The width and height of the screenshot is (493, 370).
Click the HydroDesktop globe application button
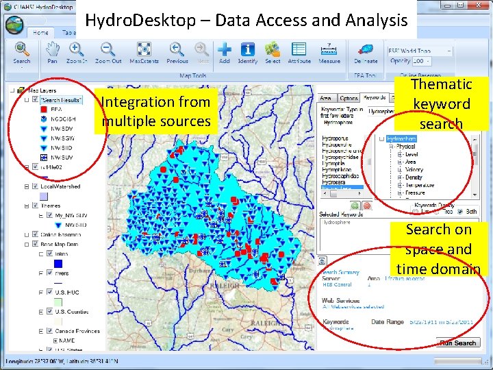[x=14, y=25]
